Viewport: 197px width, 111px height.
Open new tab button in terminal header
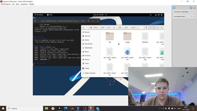(x=35, y=21)
